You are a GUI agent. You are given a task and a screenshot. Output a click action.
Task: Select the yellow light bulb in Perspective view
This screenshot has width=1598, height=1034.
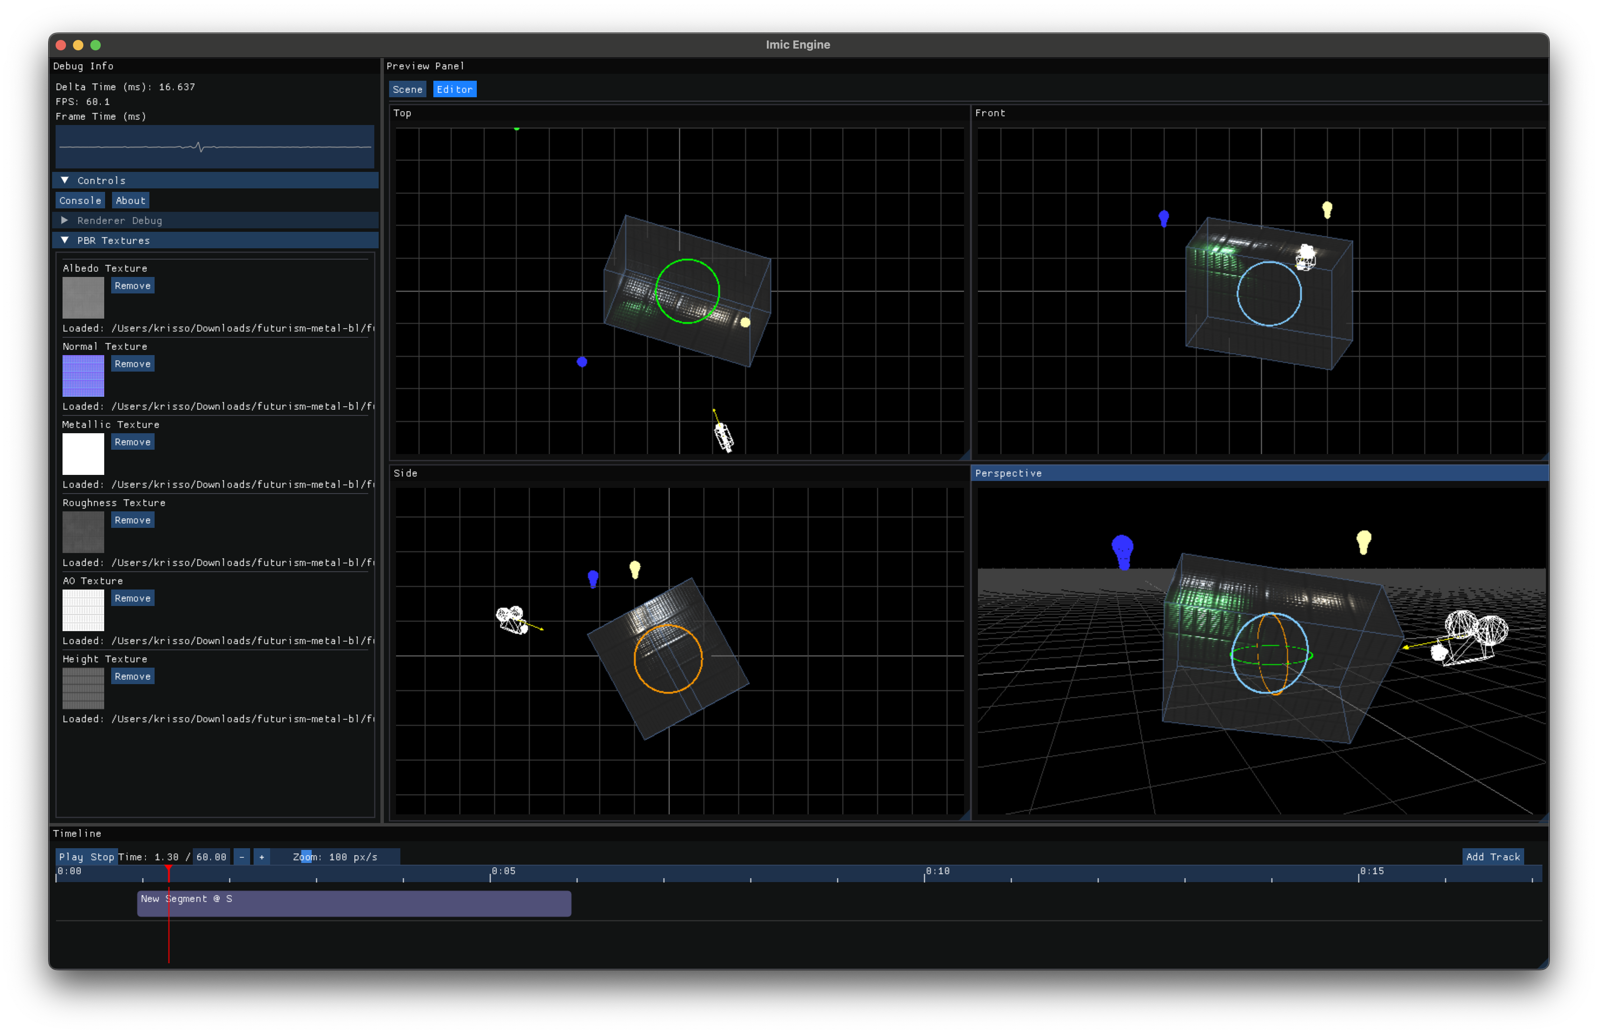(1363, 541)
